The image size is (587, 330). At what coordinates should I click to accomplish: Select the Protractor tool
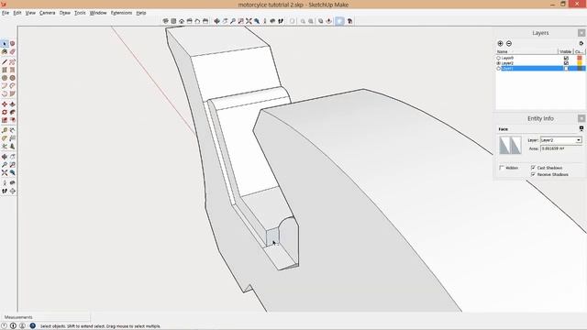point(5,138)
